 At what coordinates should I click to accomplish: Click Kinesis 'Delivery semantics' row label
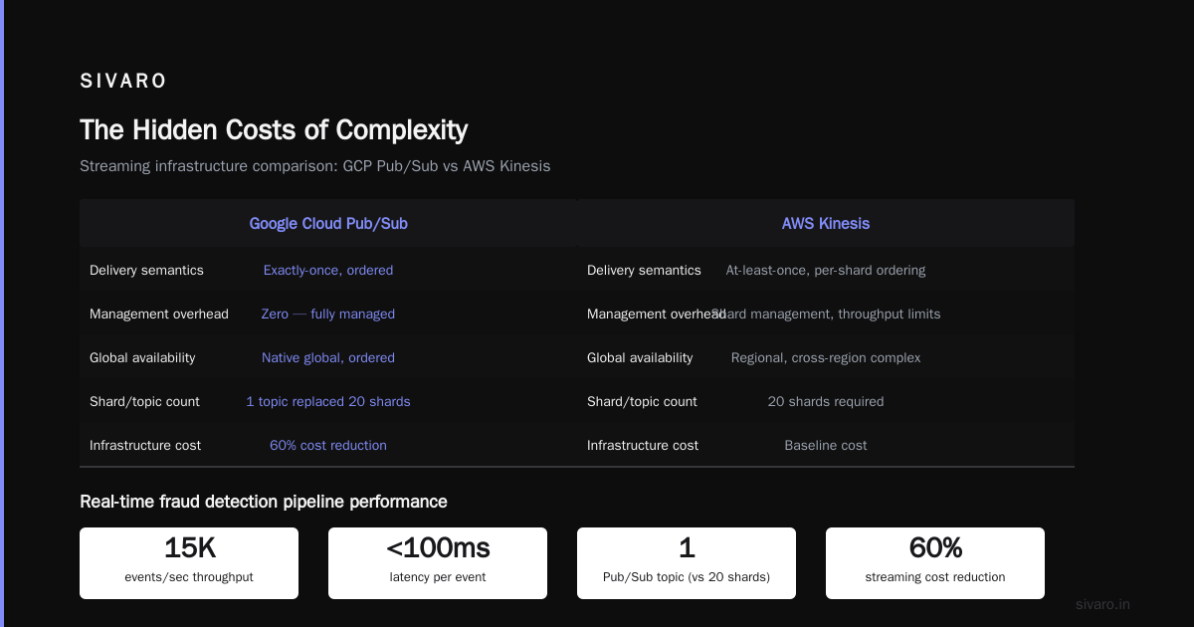[x=644, y=270]
